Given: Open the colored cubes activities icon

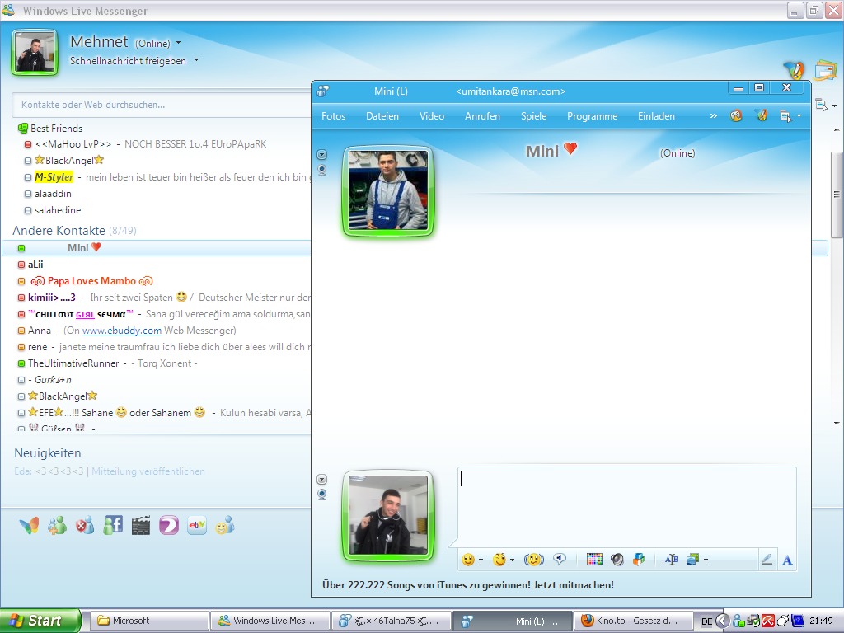Looking at the screenshot, I should pyautogui.click(x=639, y=560).
